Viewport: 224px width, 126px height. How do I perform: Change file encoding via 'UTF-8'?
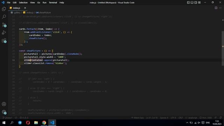[x=173, y=118]
